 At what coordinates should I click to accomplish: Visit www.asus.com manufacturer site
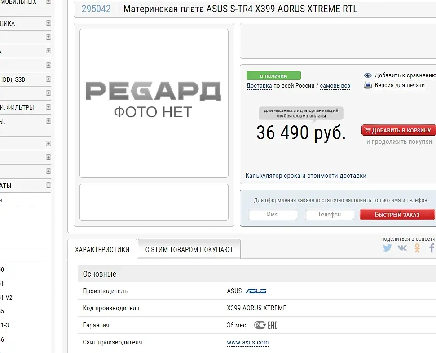(x=248, y=342)
